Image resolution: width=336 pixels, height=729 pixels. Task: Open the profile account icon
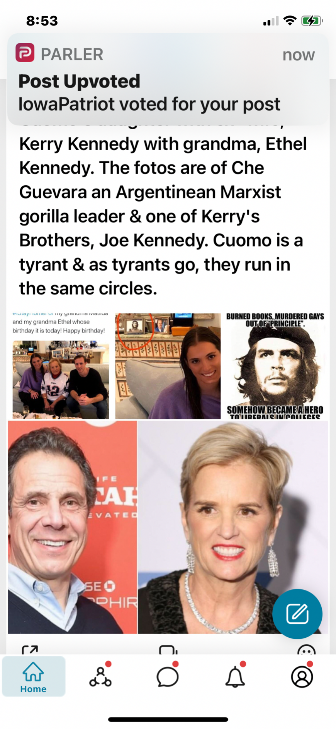pos(302,677)
